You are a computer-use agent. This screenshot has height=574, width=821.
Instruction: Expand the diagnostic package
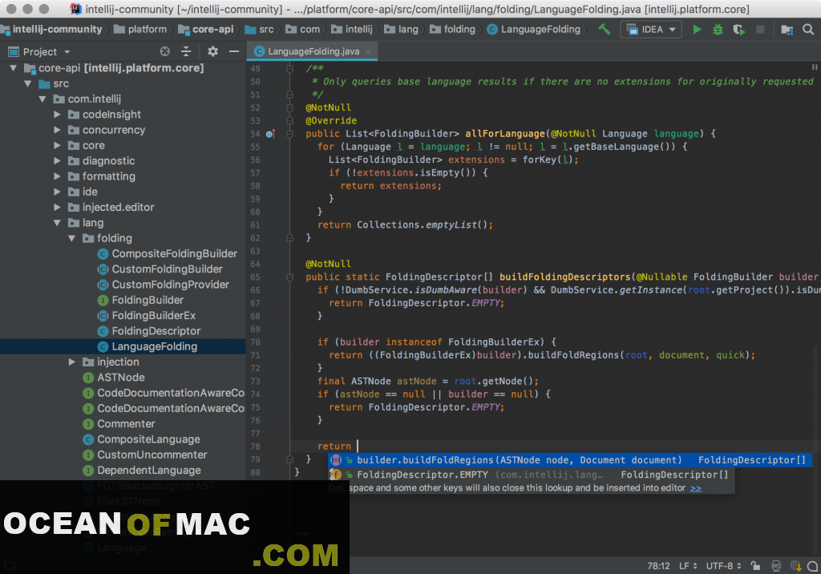tap(57, 161)
